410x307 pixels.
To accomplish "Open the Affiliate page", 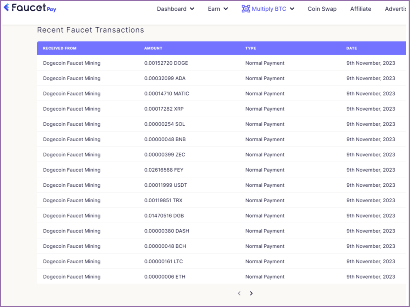I will coord(361,9).
